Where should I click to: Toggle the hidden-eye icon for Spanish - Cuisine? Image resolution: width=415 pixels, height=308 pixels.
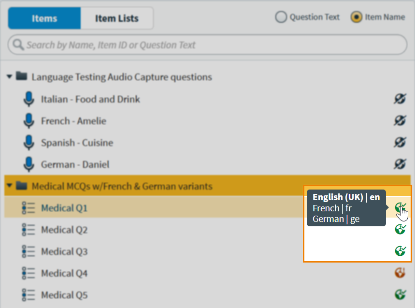click(x=400, y=143)
